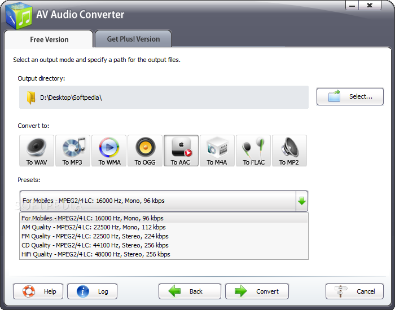Click the AV Audio Converter logo icon

click(19, 16)
